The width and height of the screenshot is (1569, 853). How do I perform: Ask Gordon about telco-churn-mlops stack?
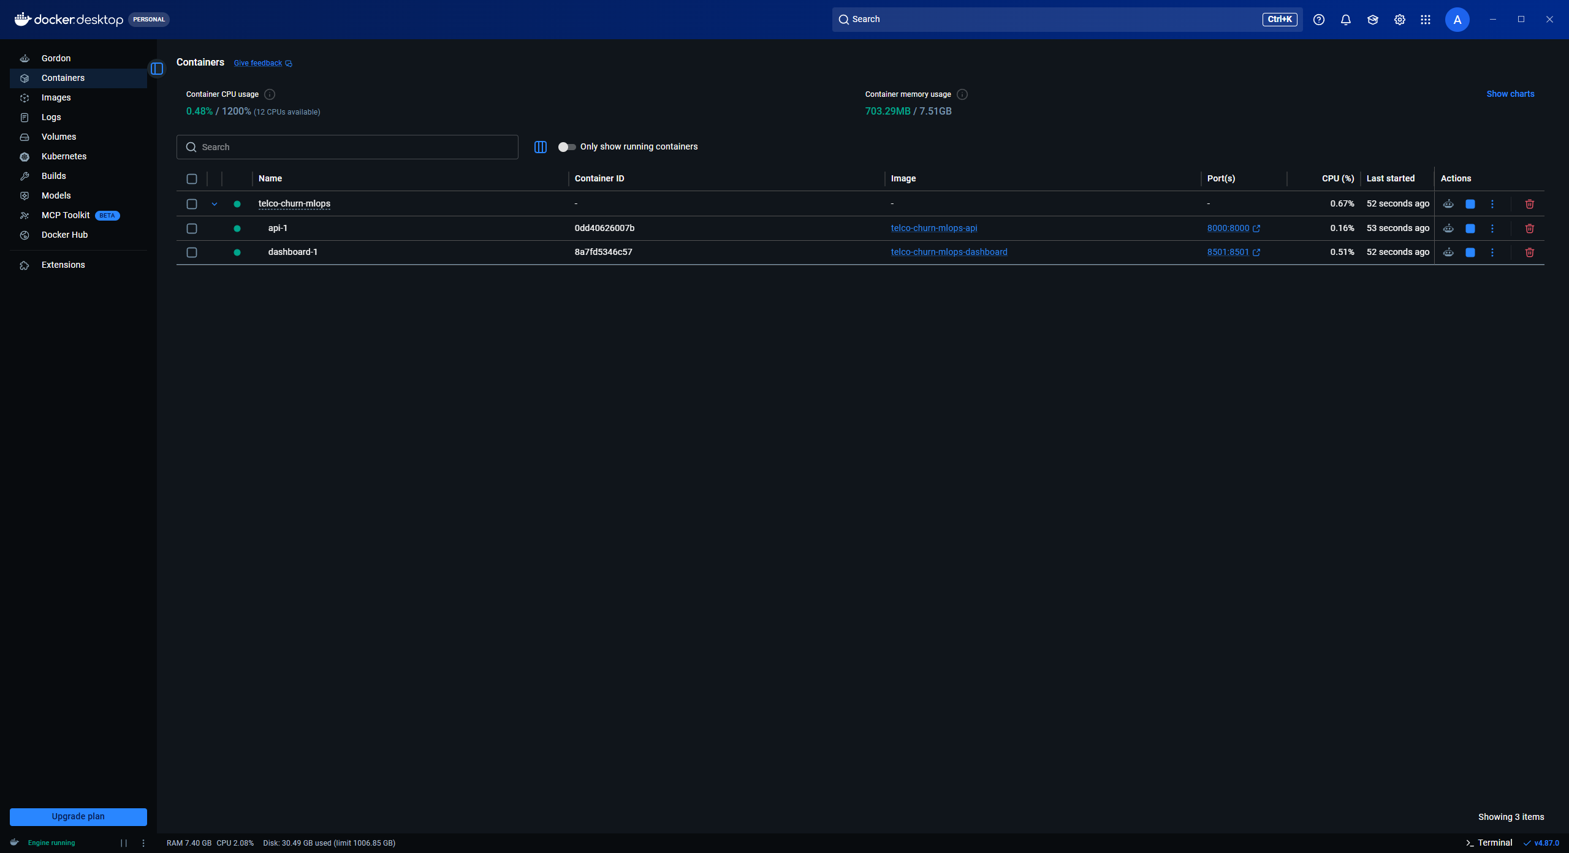click(1448, 204)
